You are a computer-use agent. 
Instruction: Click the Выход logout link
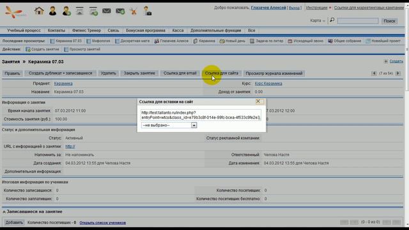(x=295, y=8)
